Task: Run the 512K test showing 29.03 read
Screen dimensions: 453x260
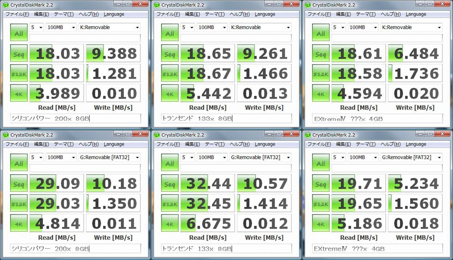Action: point(19,203)
